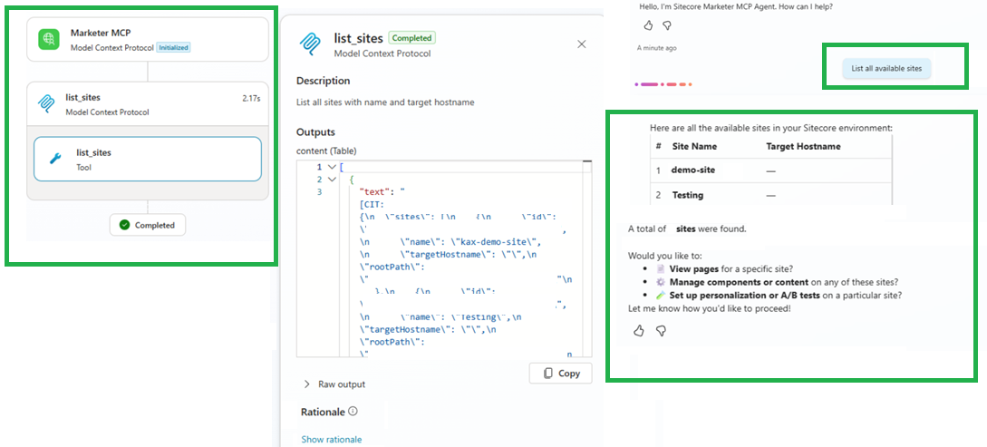This screenshot has height=447, width=987.
Task: Click the list_sites node title in flow
Action: 83,98
